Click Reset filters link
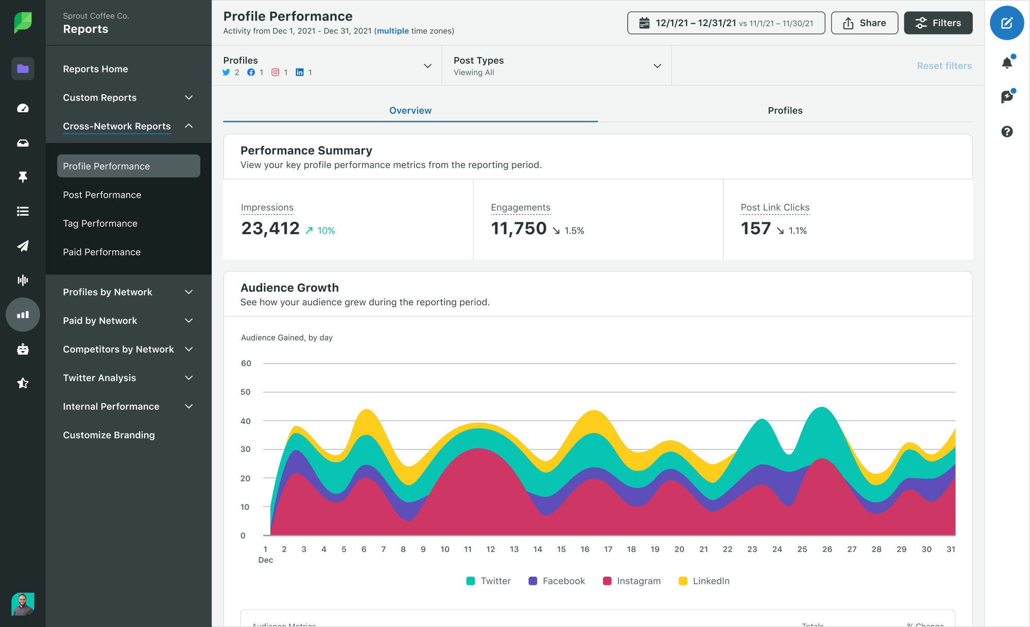The width and height of the screenshot is (1030, 627). coord(945,65)
